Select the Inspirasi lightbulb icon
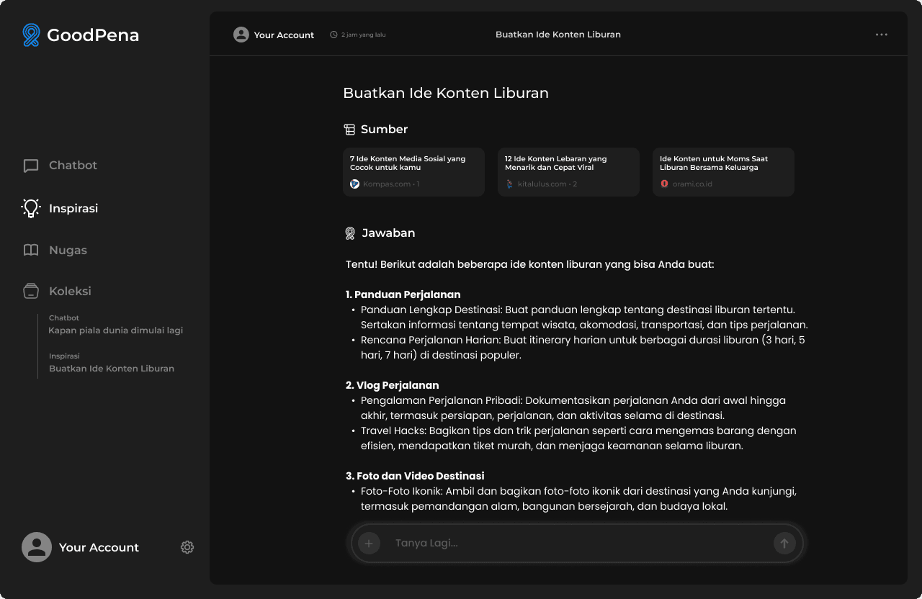 [31, 208]
